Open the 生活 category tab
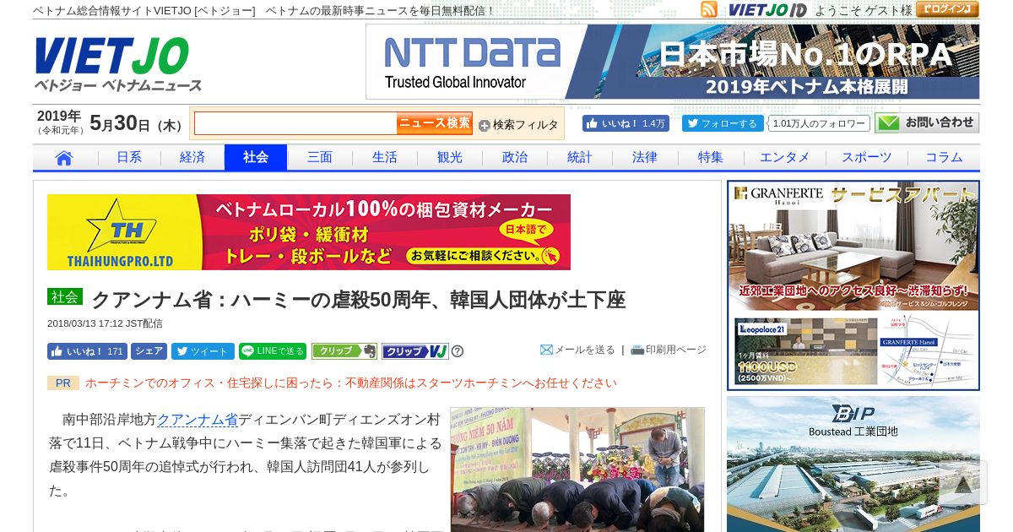Viewport: 1013px width, 532px height. coord(385,158)
